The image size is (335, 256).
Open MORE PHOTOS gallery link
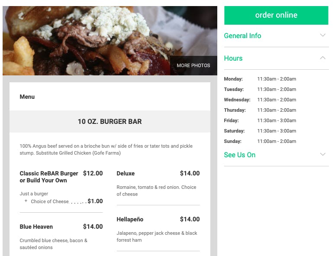click(x=193, y=65)
